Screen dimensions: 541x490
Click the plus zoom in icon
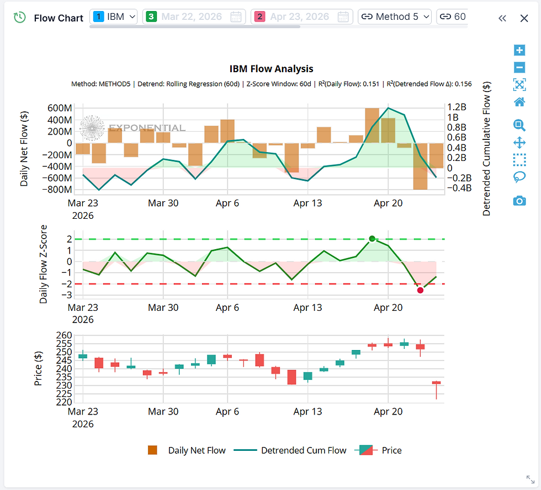pos(519,50)
